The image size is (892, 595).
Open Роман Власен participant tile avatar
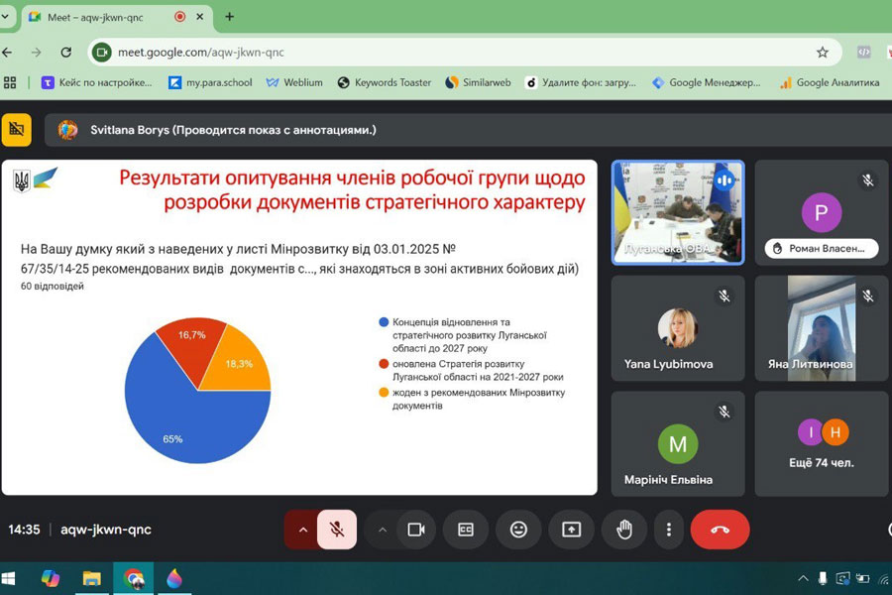pyautogui.click(x=821, y=212)
